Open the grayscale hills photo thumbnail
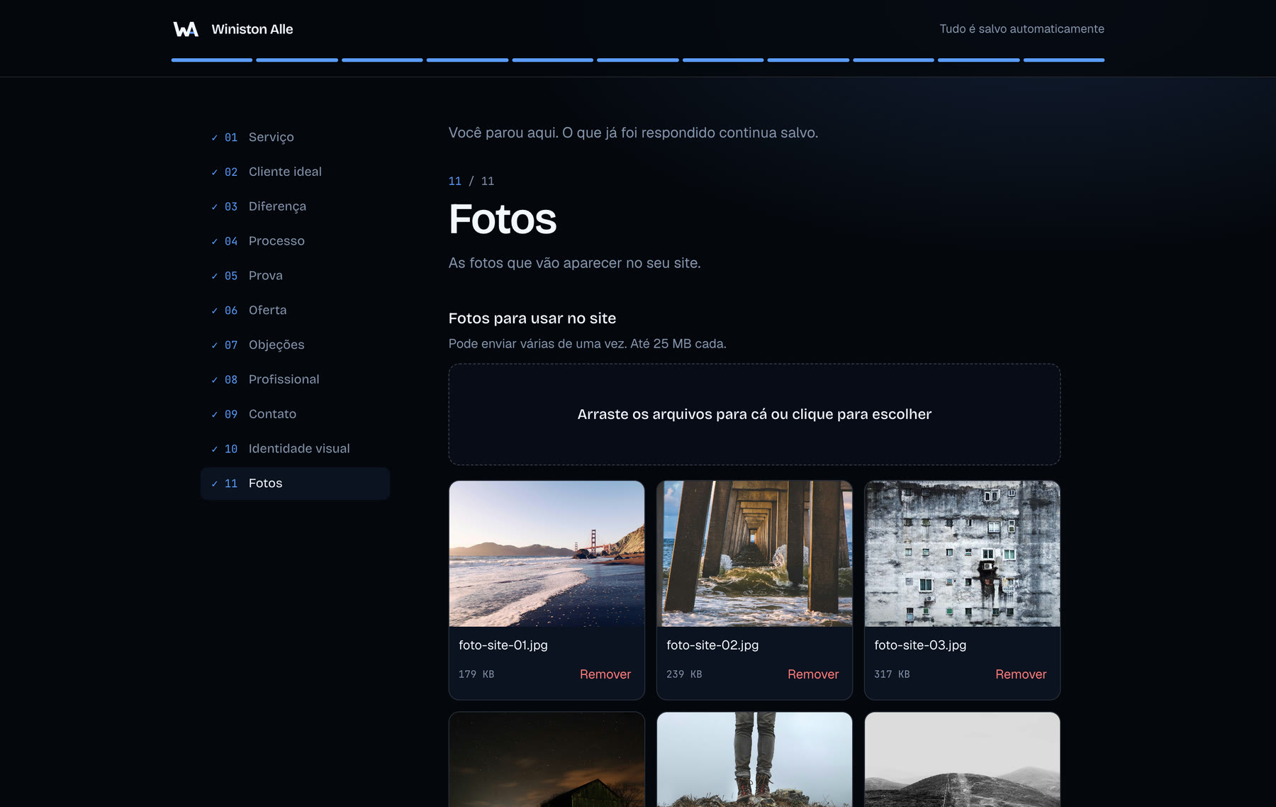 click(962, 759)
